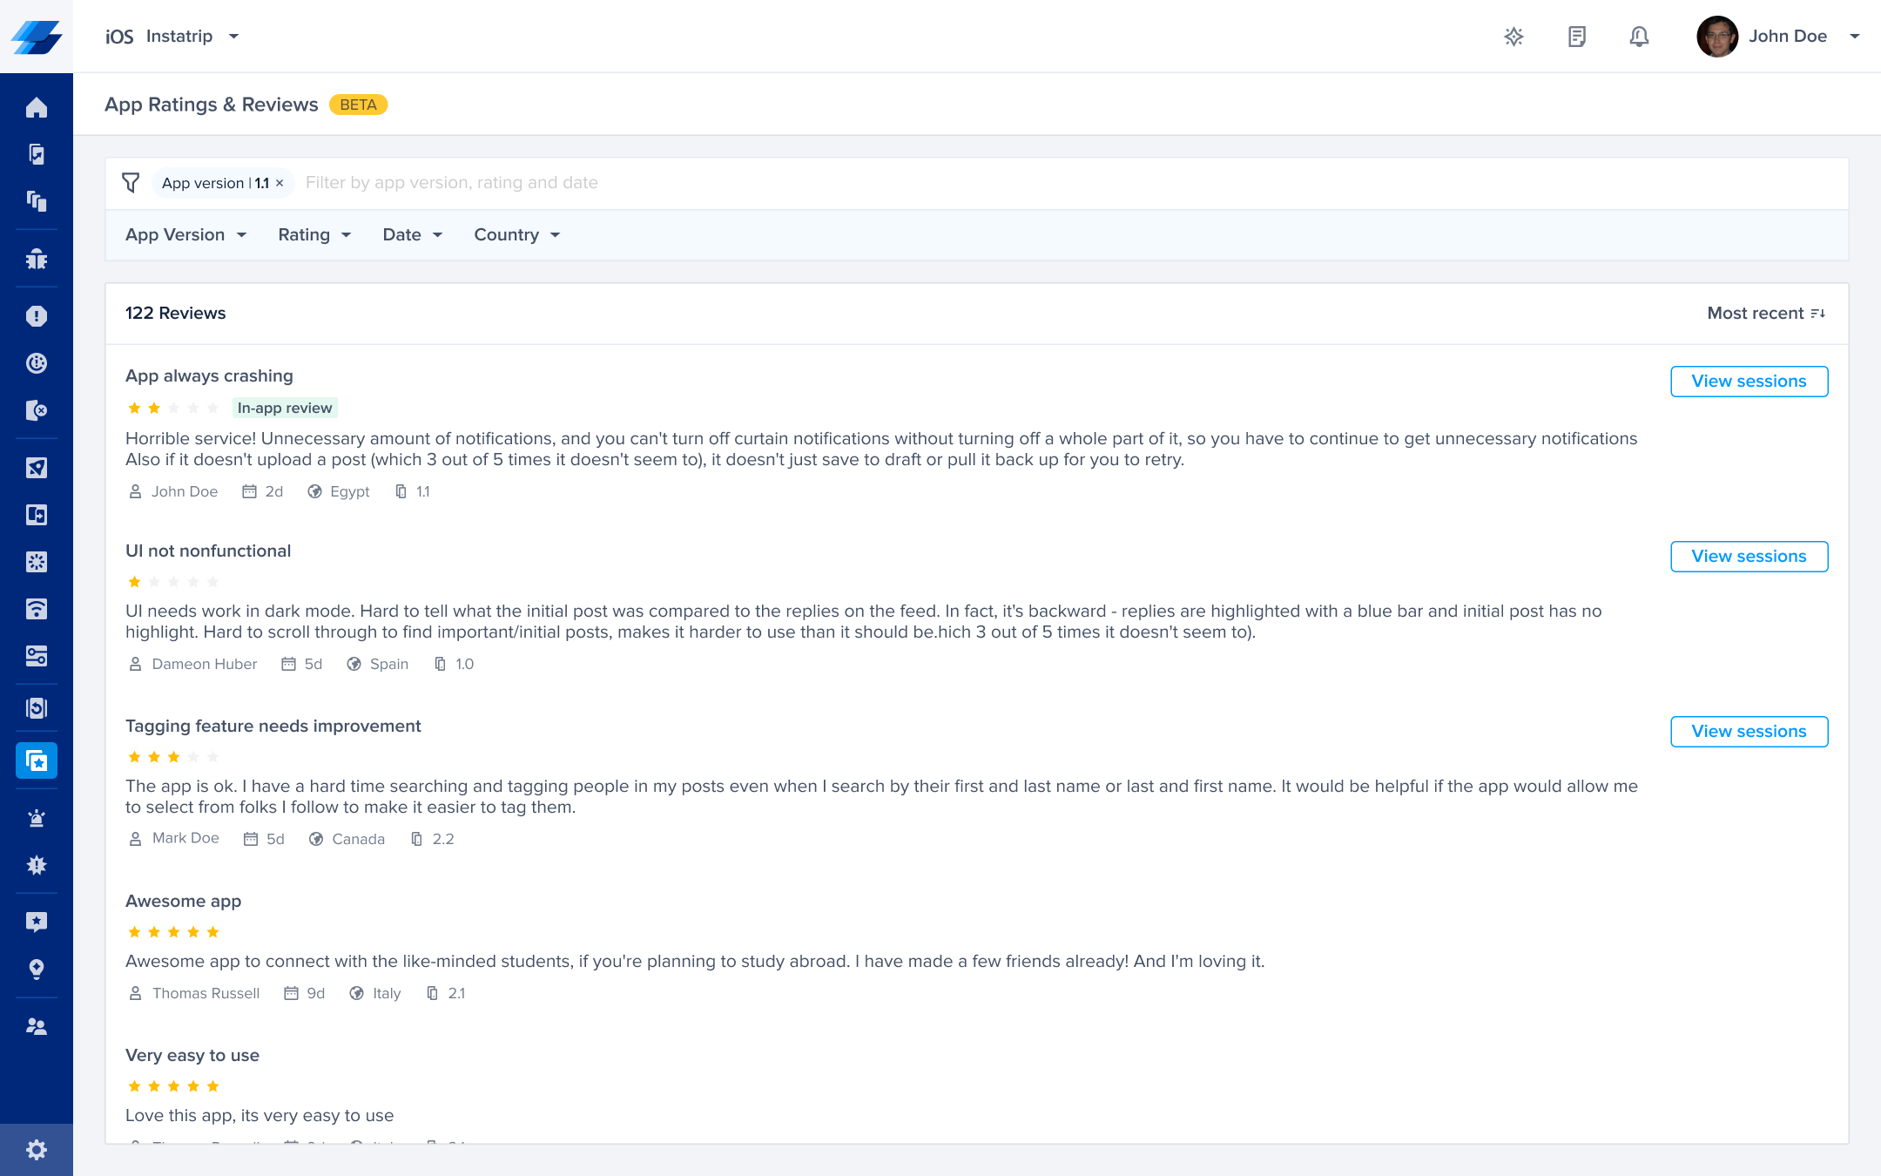Image resolution: width=1881 pixels, height=1176 pixels.
Task: Click the filter funnel icon
Action: pyautogui.click(x=131, y=183)
